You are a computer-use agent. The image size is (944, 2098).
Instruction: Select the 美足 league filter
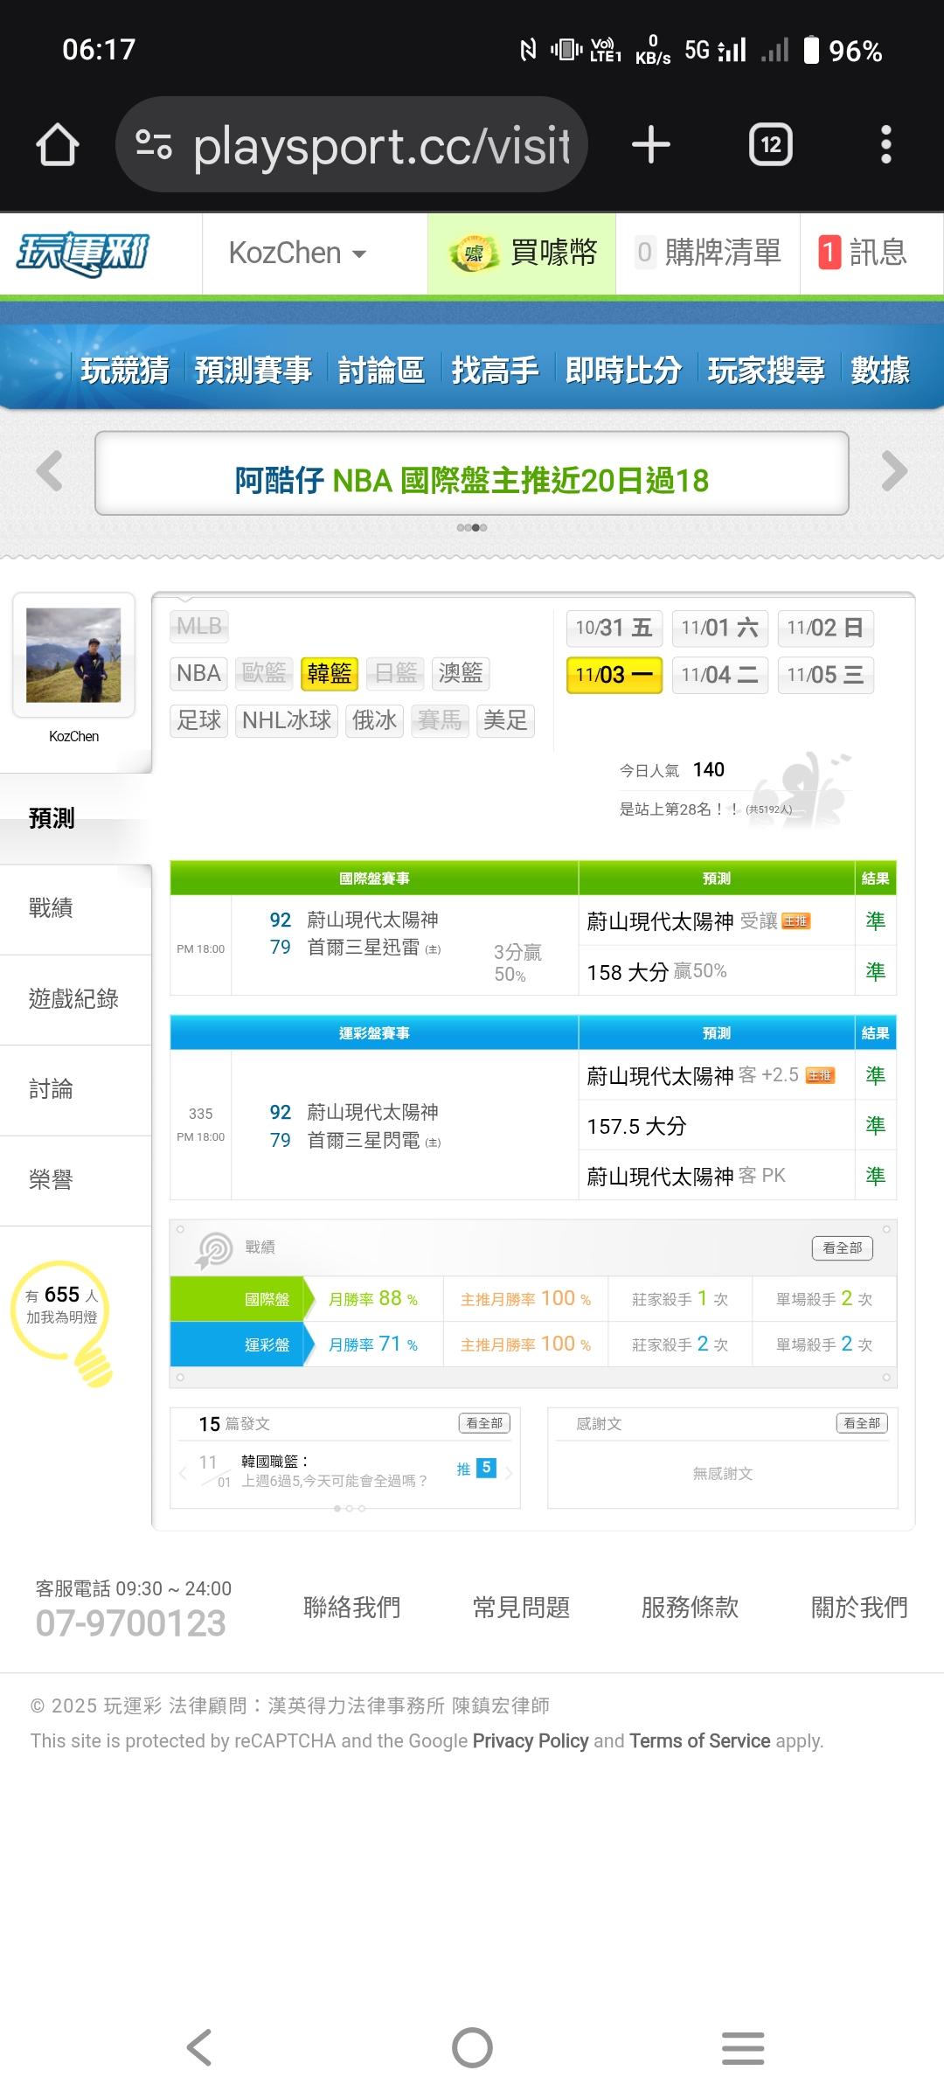505,720
